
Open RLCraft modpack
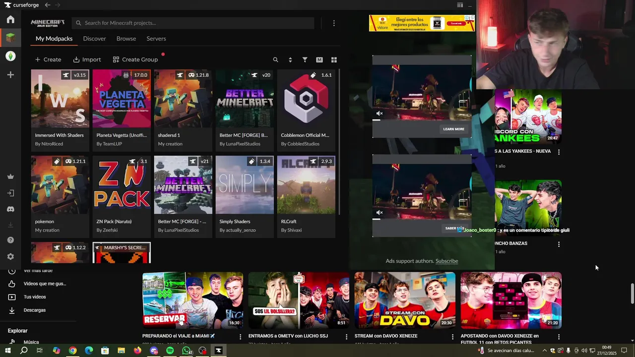pos(306,196)
